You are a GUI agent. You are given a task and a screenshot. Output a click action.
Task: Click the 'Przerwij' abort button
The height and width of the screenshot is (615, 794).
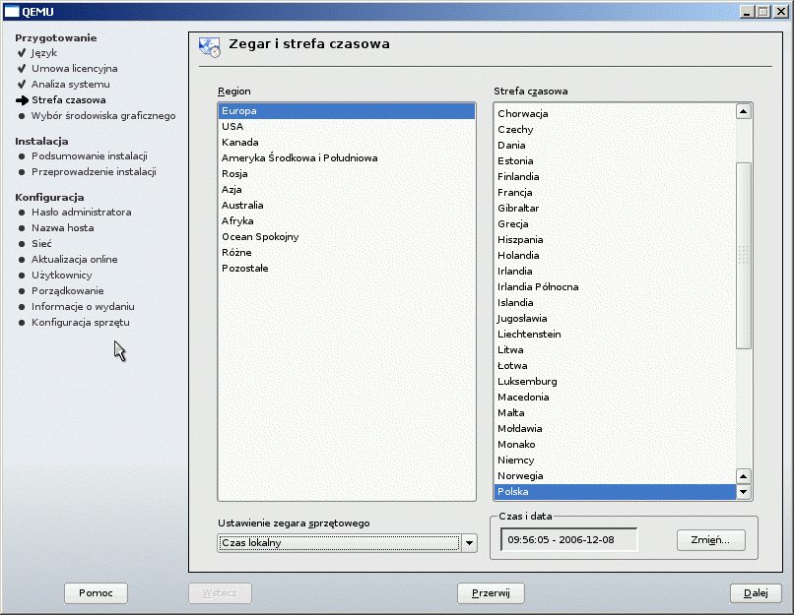coord(491,593)
